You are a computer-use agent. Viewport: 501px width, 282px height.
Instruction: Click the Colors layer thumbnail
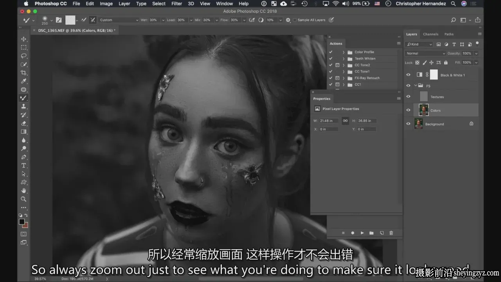click(424, 110)
